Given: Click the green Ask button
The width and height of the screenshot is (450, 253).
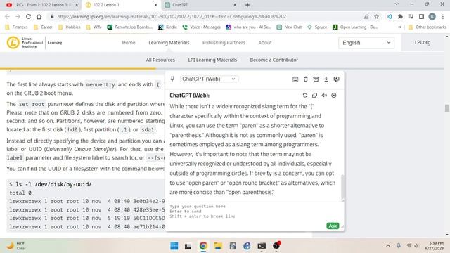Looking at the screenshot, I should point(333,226).
